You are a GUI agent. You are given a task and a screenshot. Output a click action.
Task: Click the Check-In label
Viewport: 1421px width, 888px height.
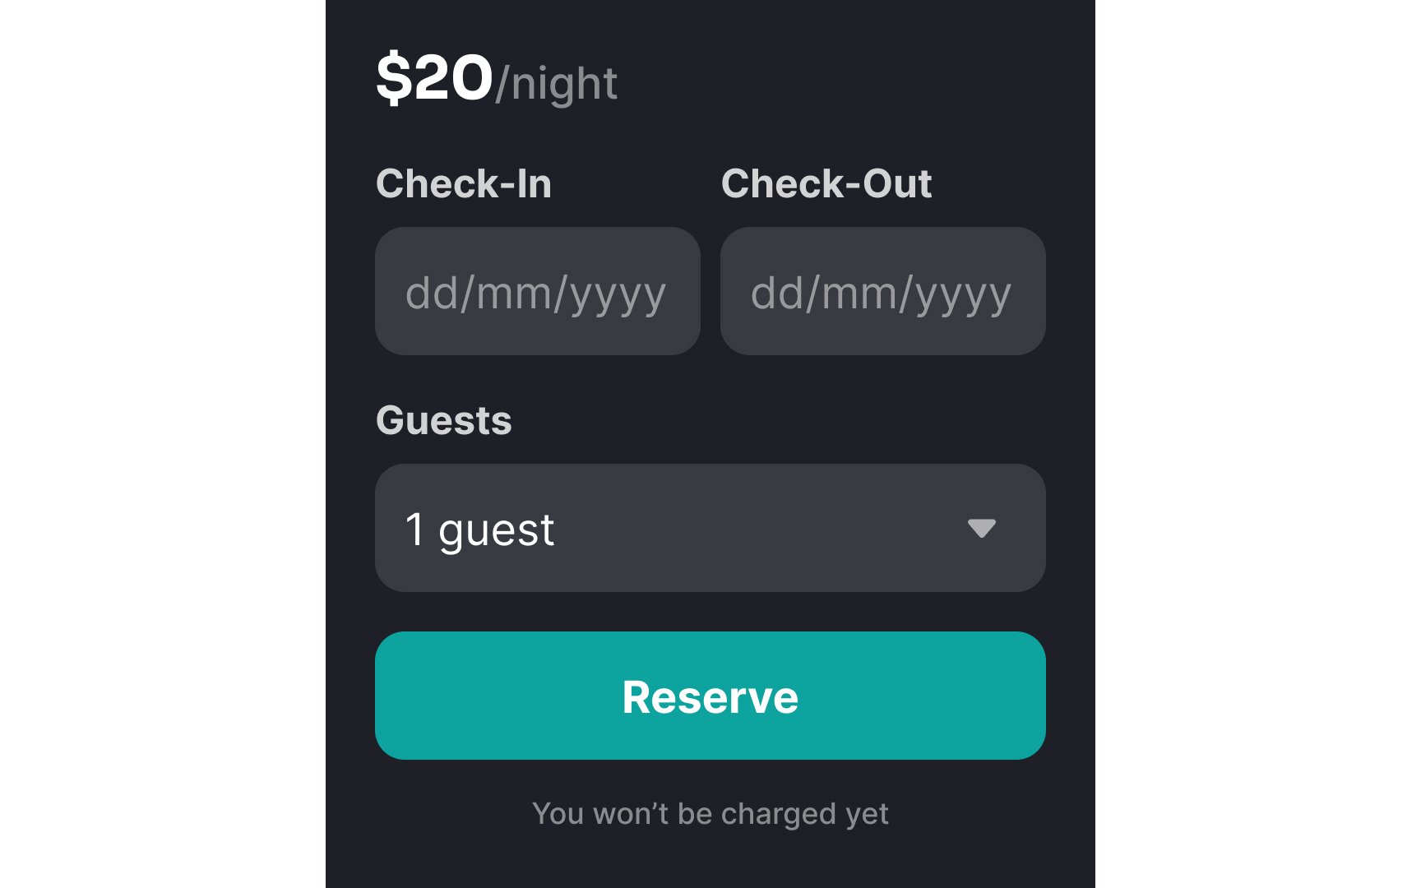464,183
